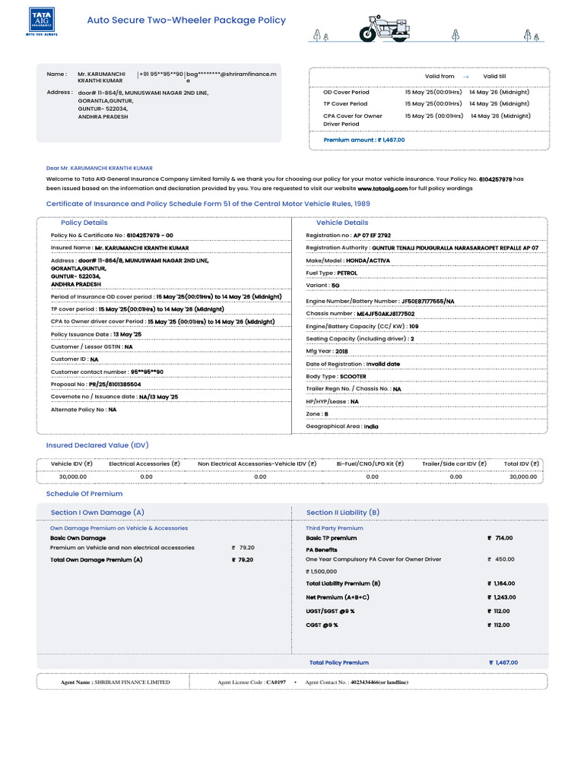Click the Bi-Fuel/CNG/LPG Kit column header

pyautogui.click(x=370, y=464)
